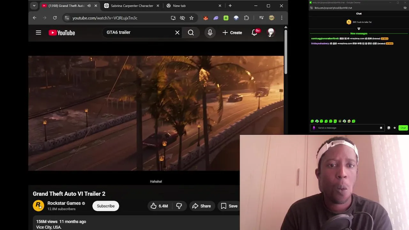Viewport: 409px width, 230px height.
Task: Switch to Sabrina Carpenter Character tab
Action: point(132,6)
